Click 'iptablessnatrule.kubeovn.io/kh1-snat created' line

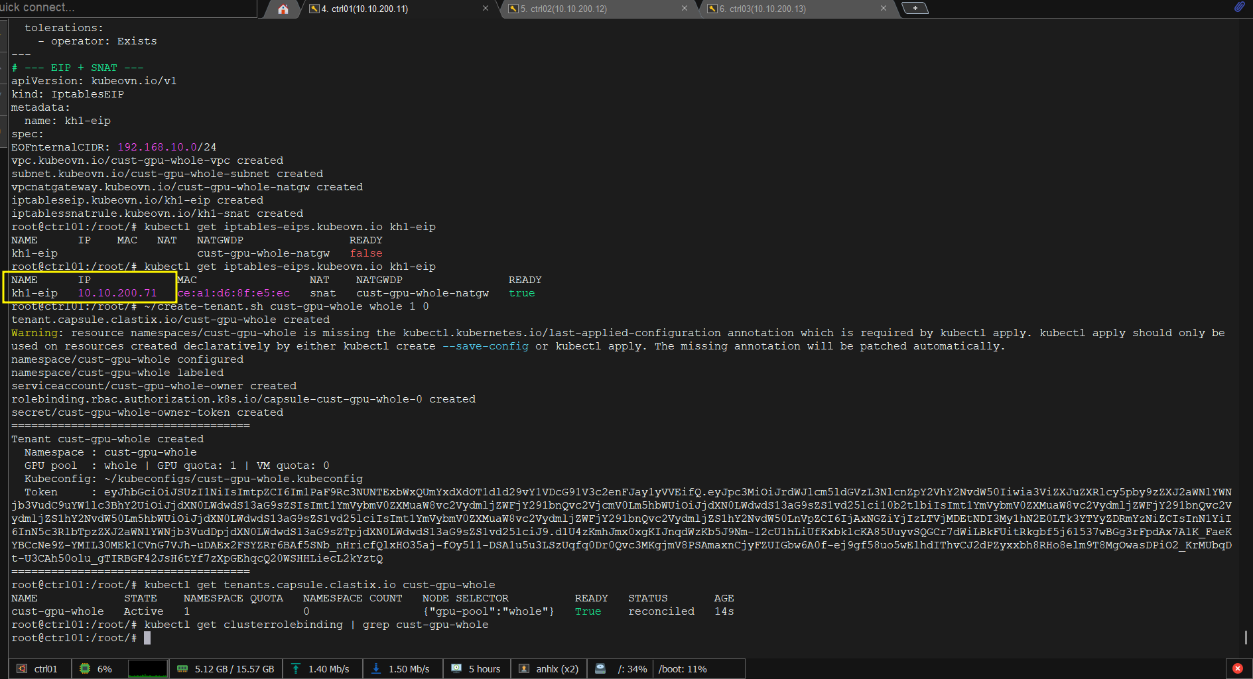pyautogui.click(x=157, y=214)
